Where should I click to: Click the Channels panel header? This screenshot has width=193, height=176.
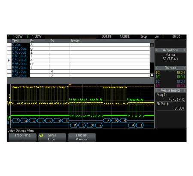(170, 68)
